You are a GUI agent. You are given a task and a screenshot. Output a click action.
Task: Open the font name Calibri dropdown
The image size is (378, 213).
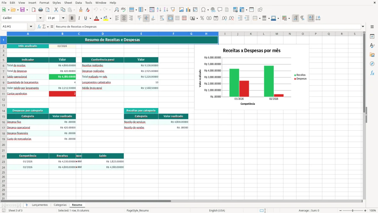(40, 18)
